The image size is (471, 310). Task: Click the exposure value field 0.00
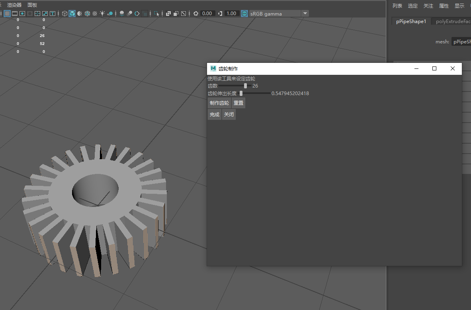(x=207, y=14)
